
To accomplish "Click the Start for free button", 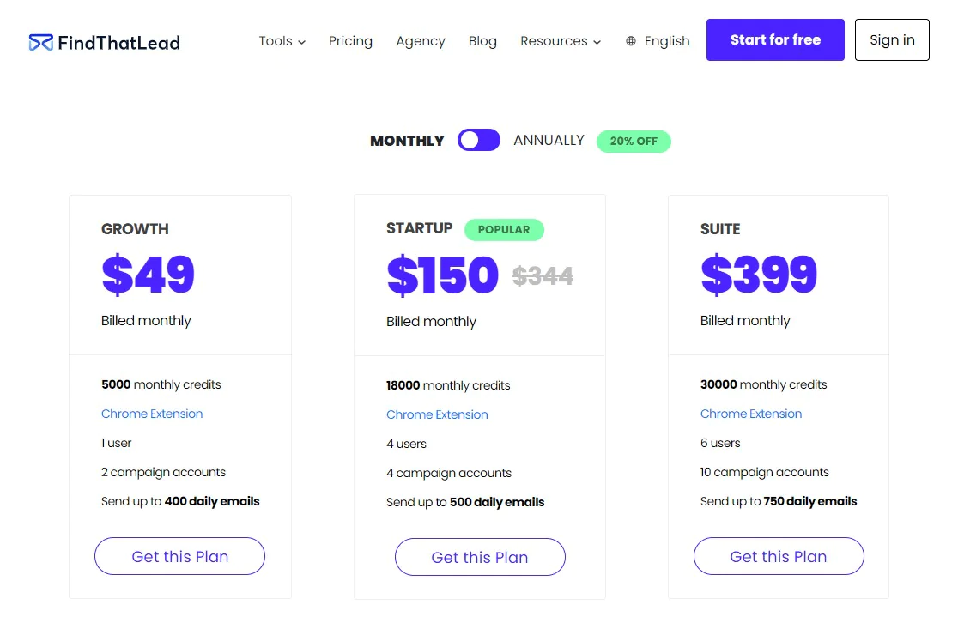I will (x=775, y=40).
